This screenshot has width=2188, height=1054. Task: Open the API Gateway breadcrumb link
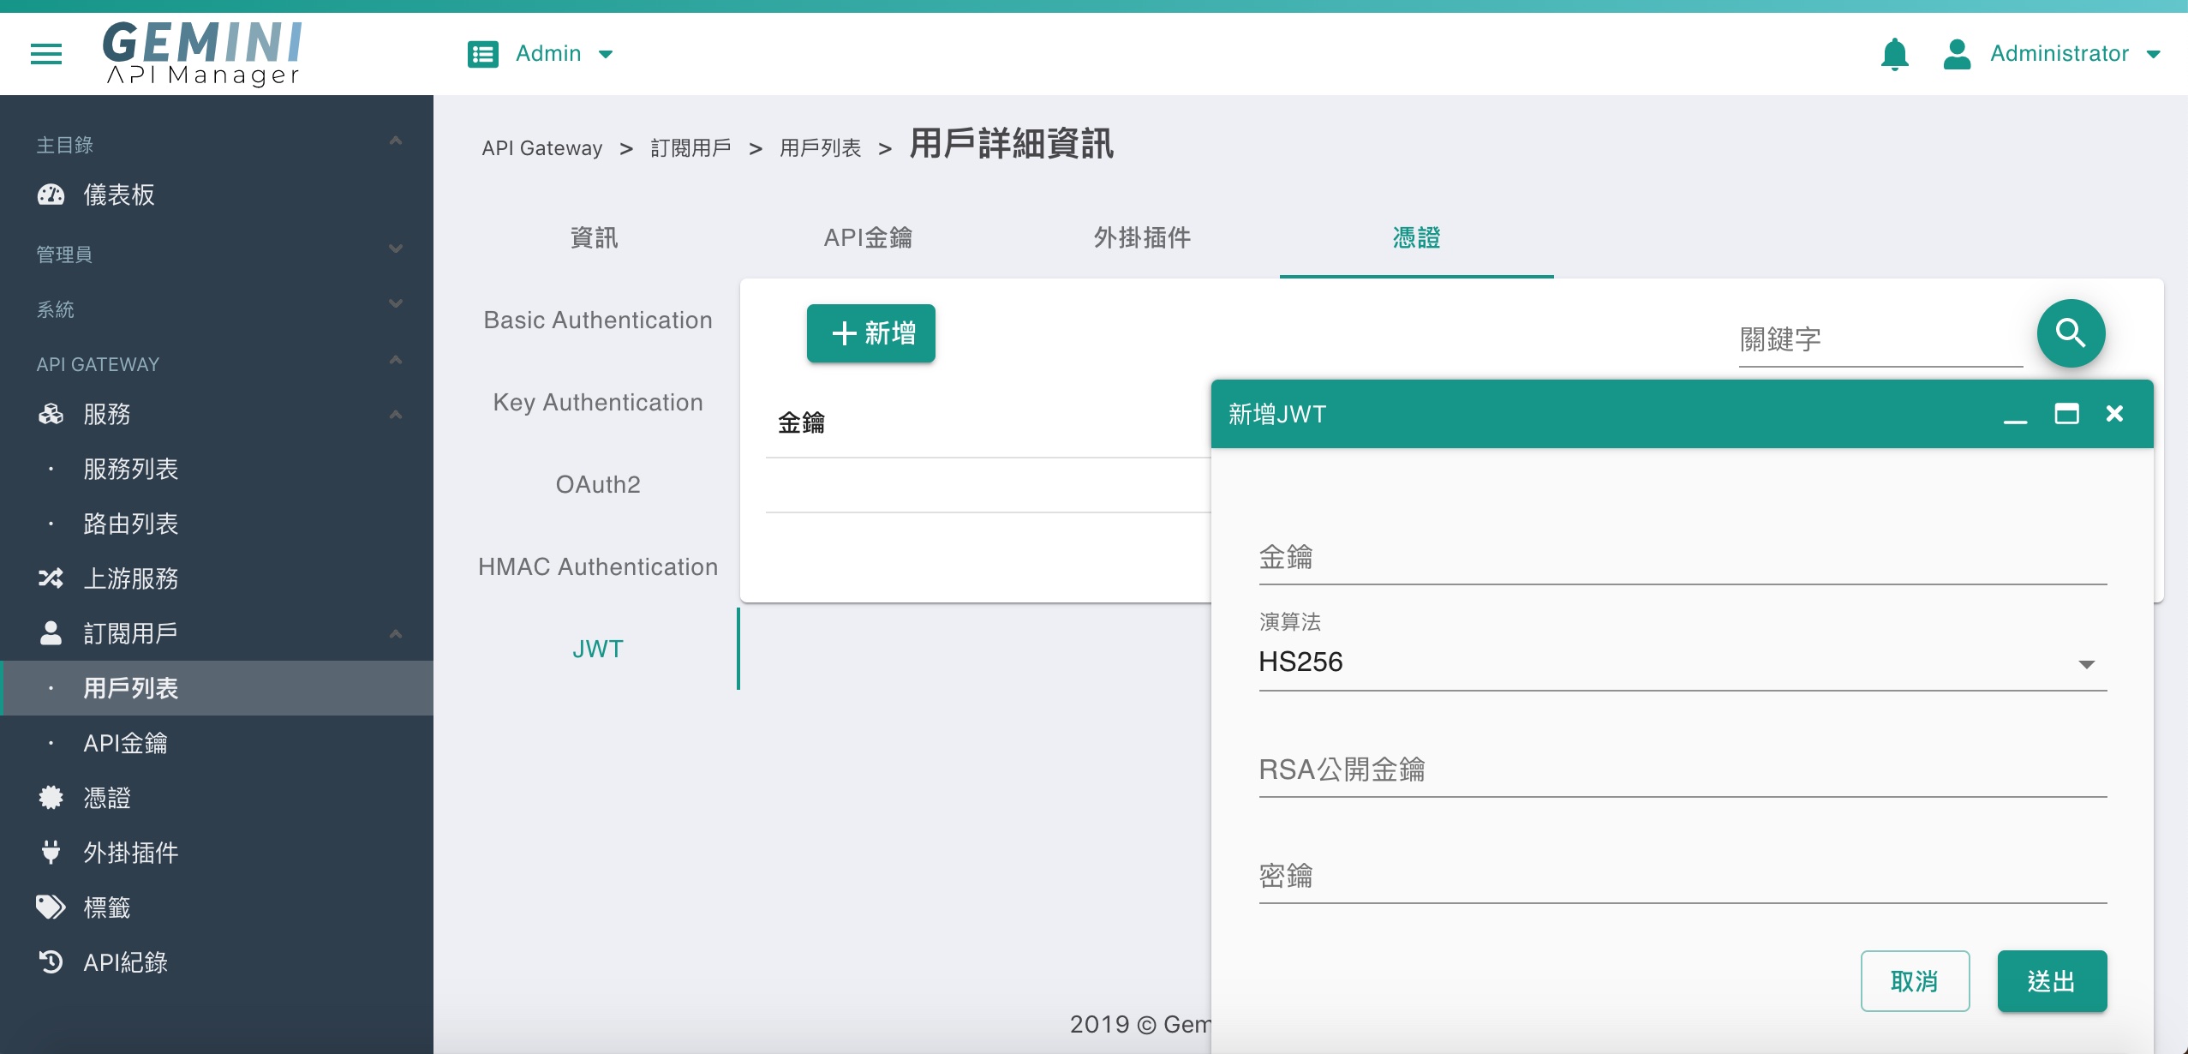tap(541, 148)
